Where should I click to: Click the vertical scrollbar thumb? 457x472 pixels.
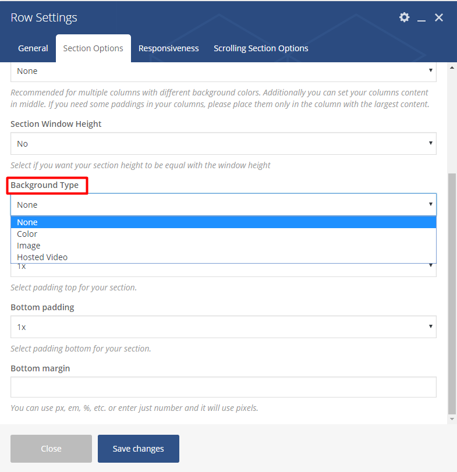tap(452, 294)
